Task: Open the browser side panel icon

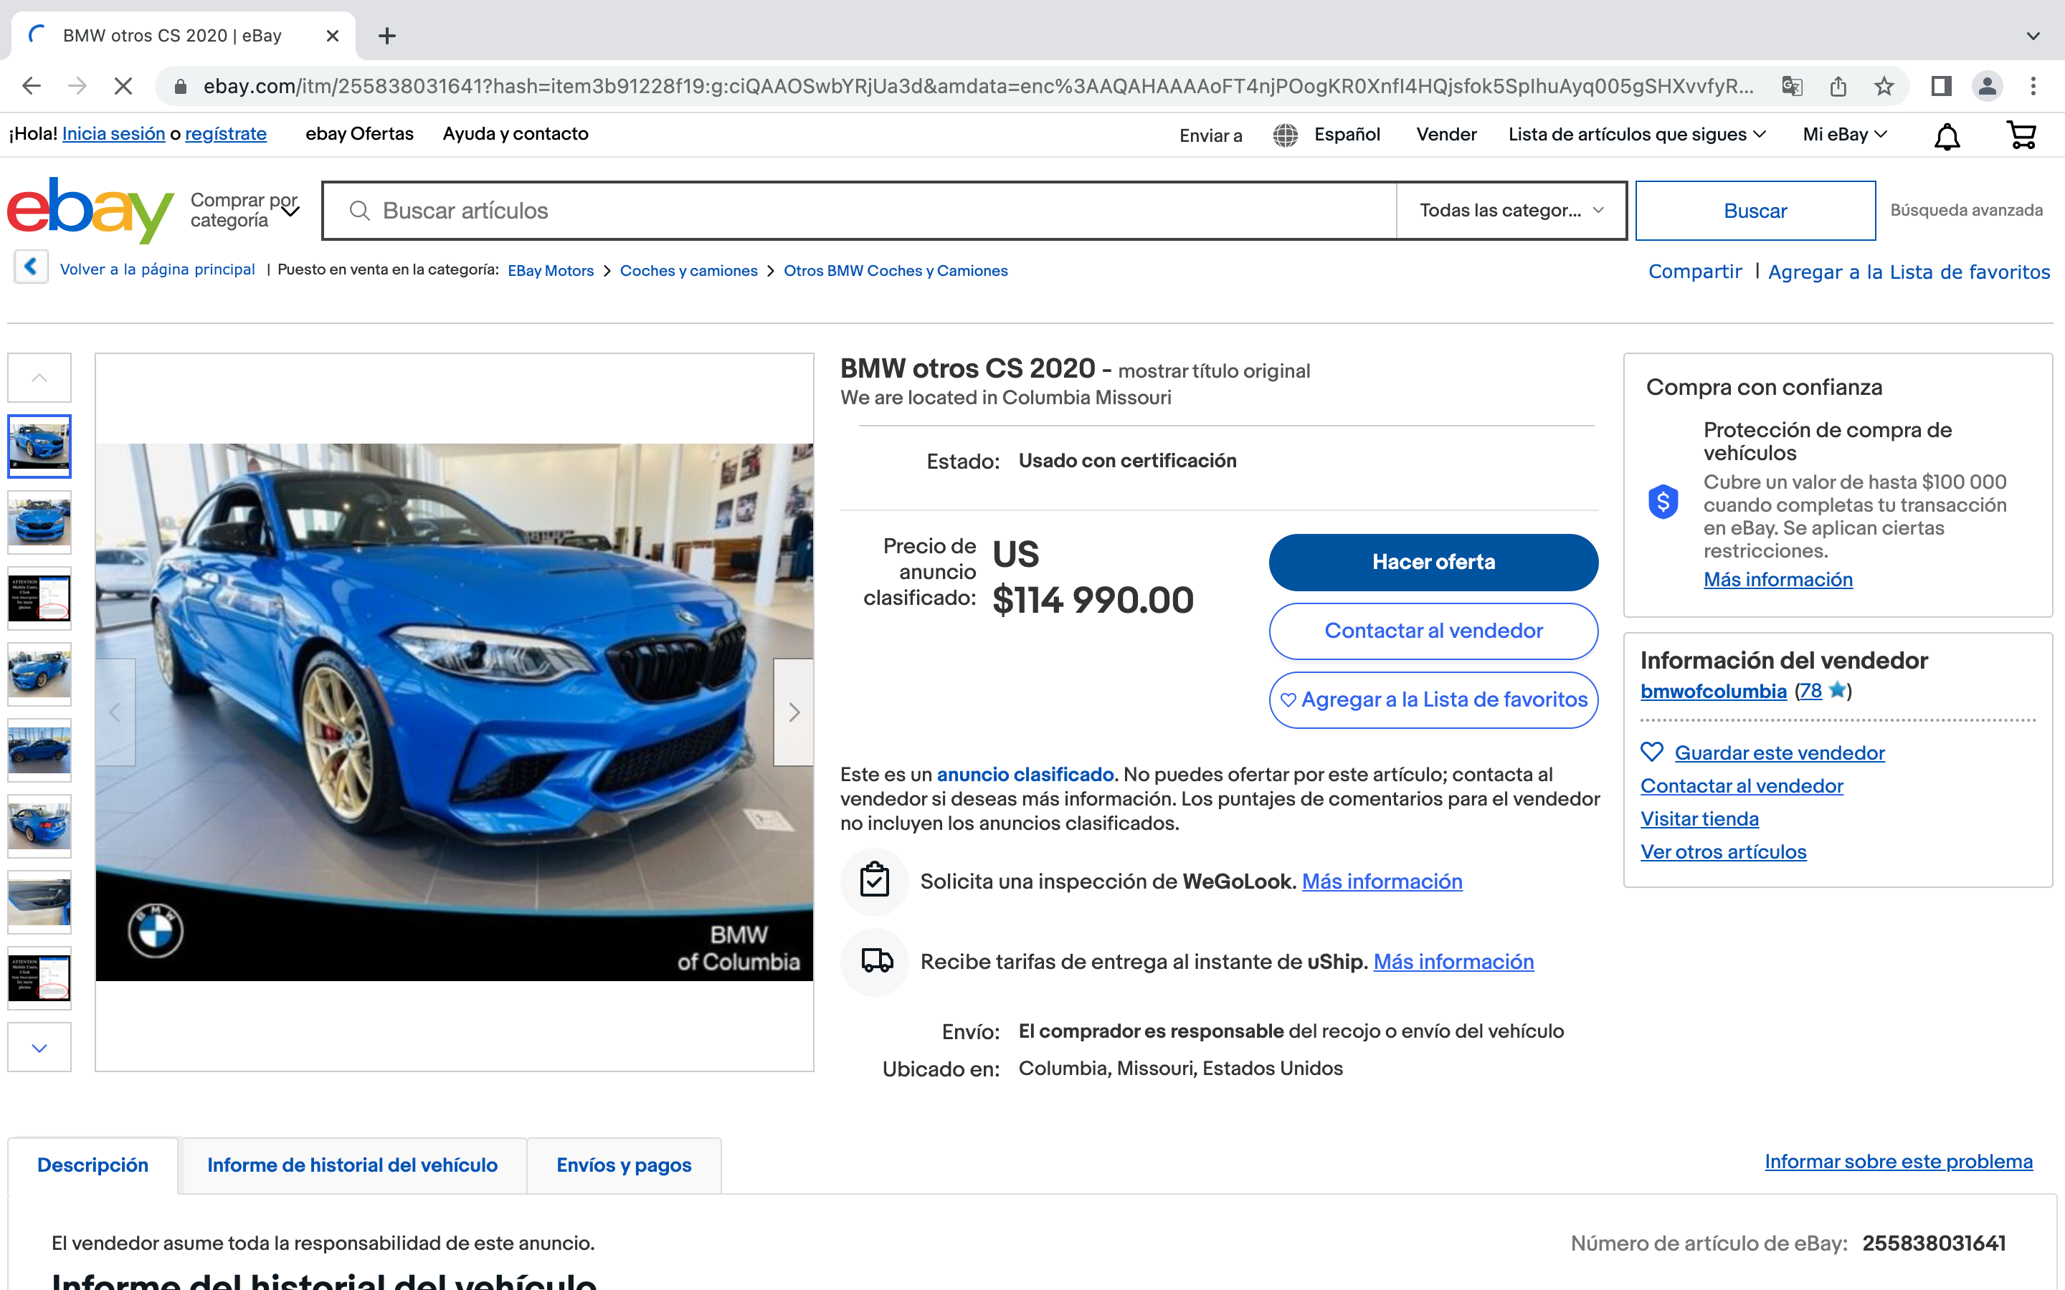Action: coord(1941,86)
